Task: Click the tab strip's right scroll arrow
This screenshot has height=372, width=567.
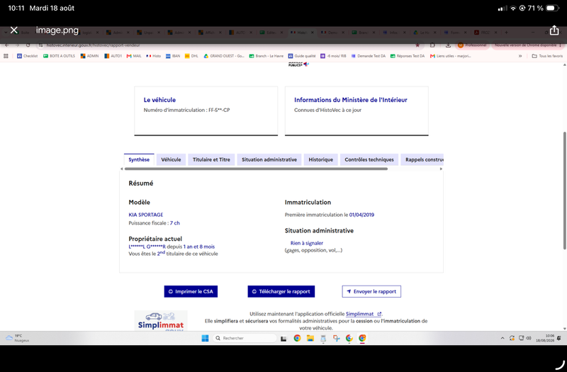Action: [x=441, y=169]
